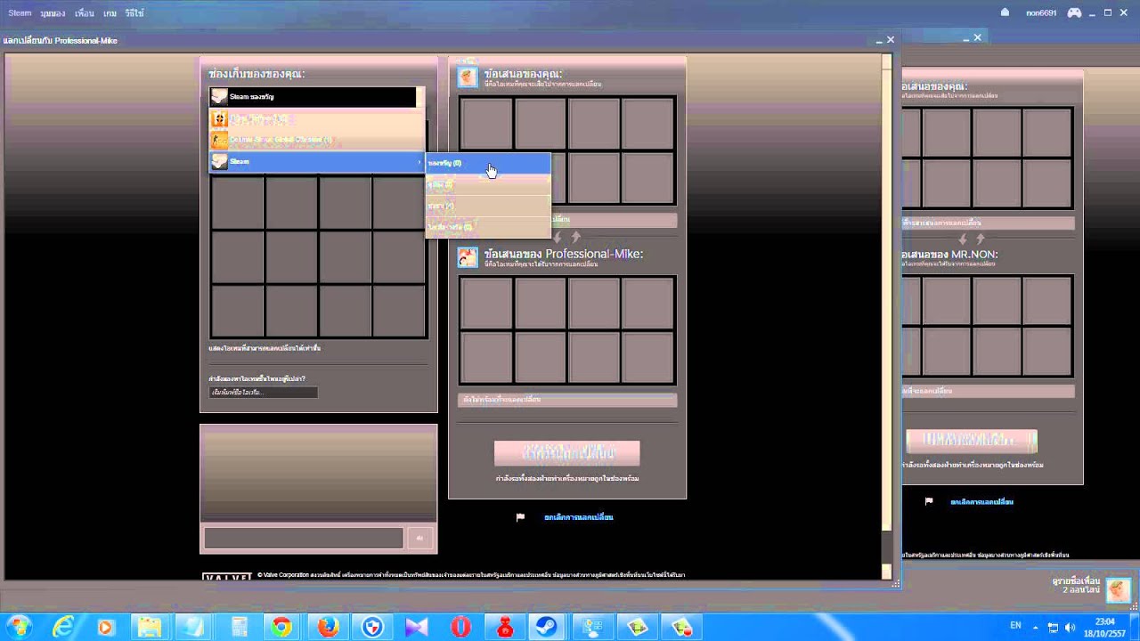Toggle the lower ready bar in the MR.NON window

989,391
